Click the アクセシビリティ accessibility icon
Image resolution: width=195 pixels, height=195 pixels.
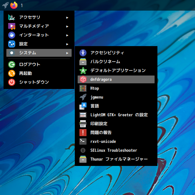coord(83,53)
